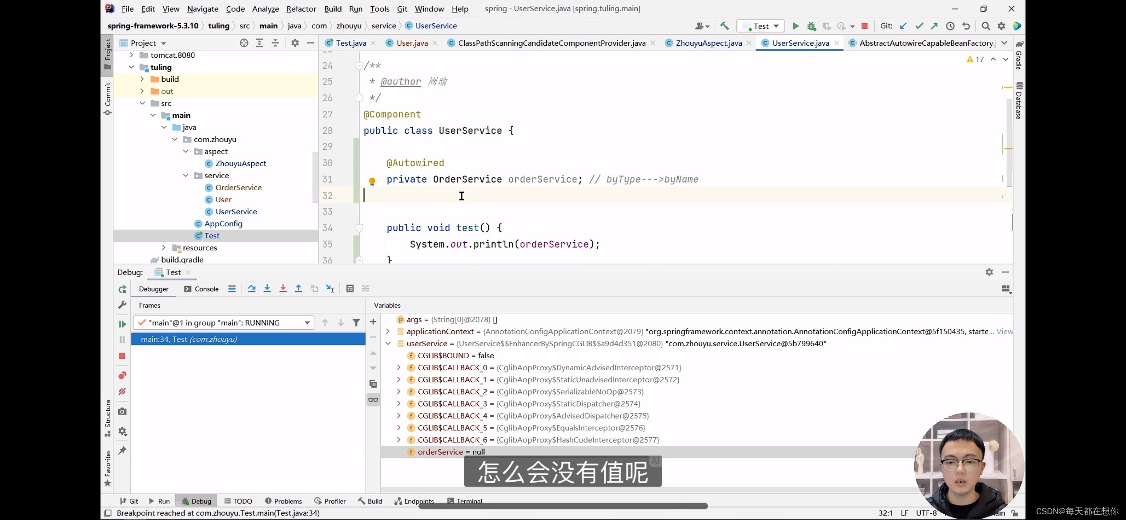Switch to ZhouyuAspect.java editor tab

708,43
